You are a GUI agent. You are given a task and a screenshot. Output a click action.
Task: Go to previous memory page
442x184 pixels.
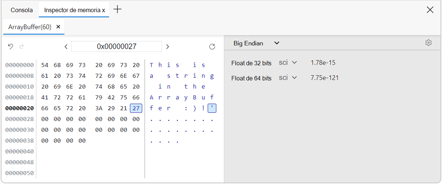[66, 46]
